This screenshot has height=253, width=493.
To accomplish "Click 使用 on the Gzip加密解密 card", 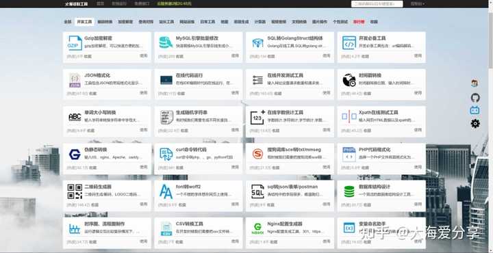I will 143,55.
